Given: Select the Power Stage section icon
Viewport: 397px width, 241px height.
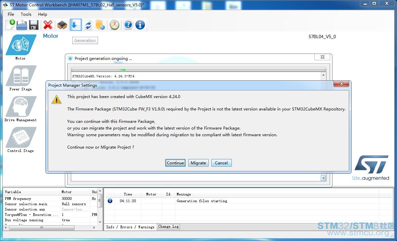Looking at the screenshot, I should pyautogui.click(x=21, y=76).
